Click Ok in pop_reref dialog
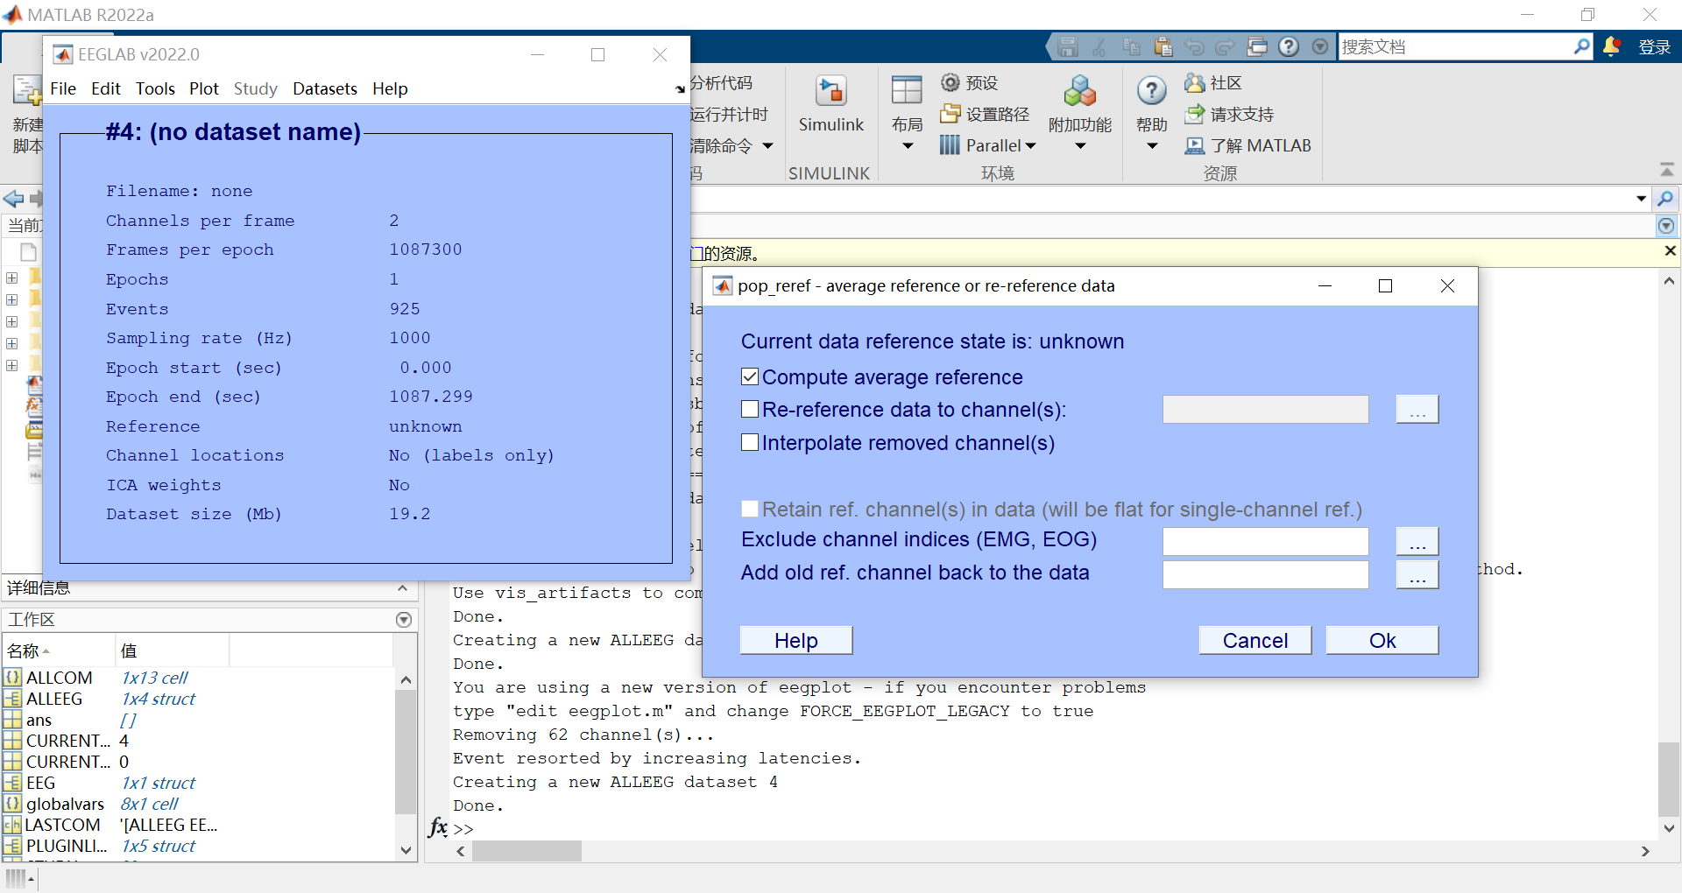The width and height of the screenshot is (1682, 893). coord(1382,640)
